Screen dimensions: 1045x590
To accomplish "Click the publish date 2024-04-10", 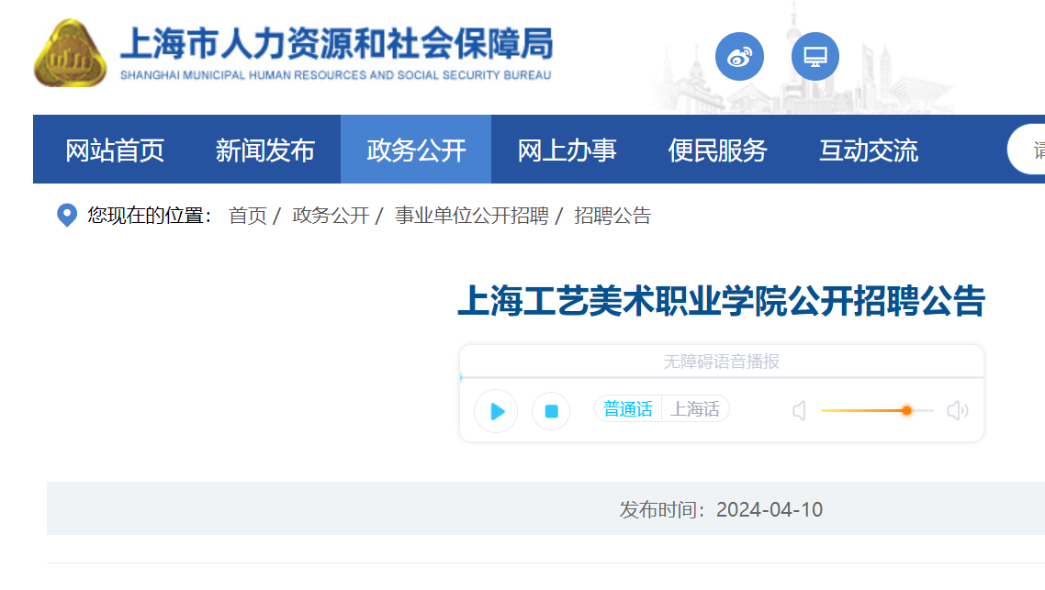I will tap(770, 509).
